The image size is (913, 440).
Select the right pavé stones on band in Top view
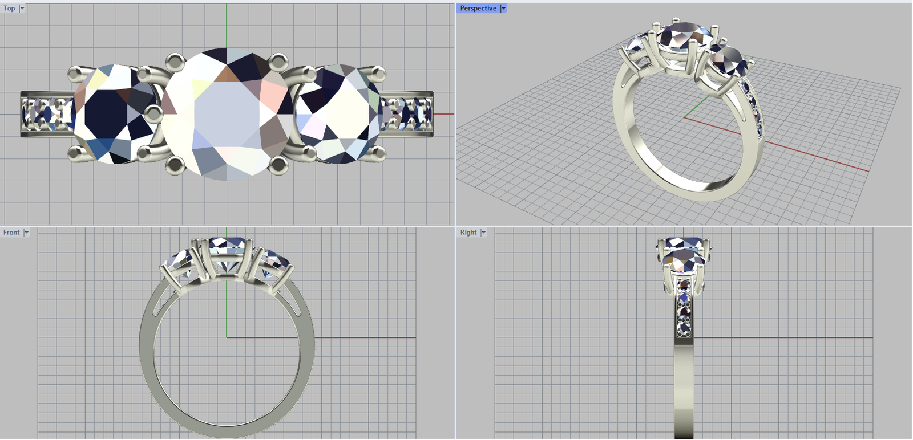(406, 113)
